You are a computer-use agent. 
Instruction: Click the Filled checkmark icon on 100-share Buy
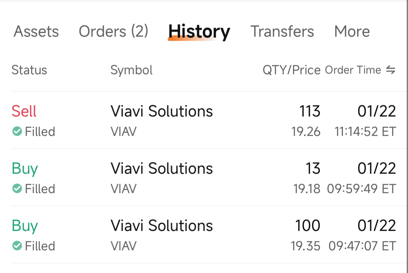pyautogui.click(x=17, y=246)
